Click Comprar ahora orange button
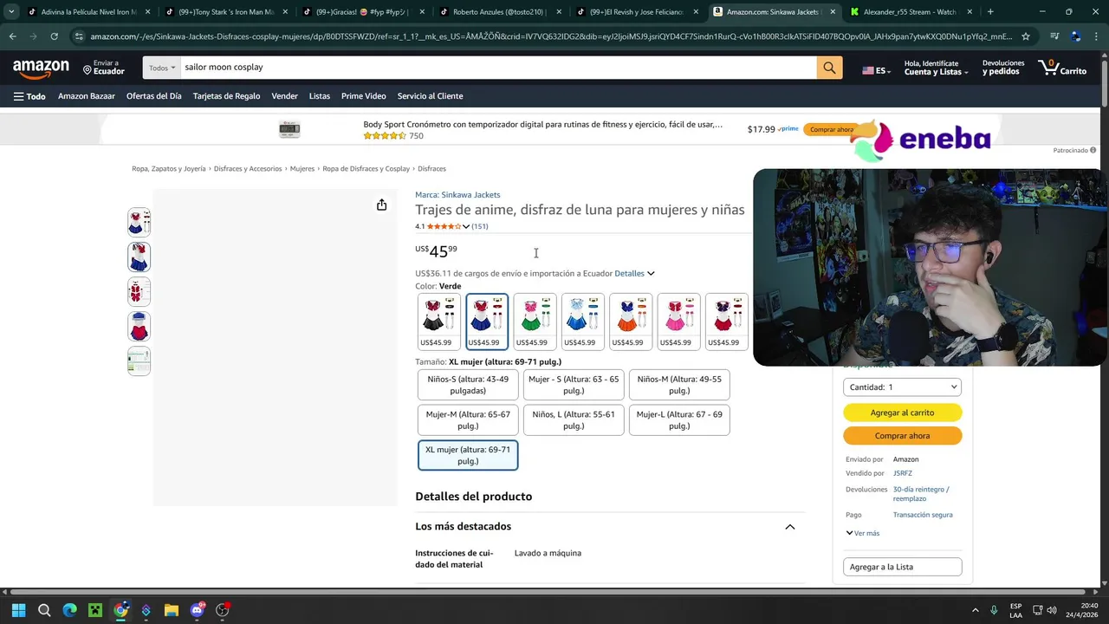 [902, 436]
